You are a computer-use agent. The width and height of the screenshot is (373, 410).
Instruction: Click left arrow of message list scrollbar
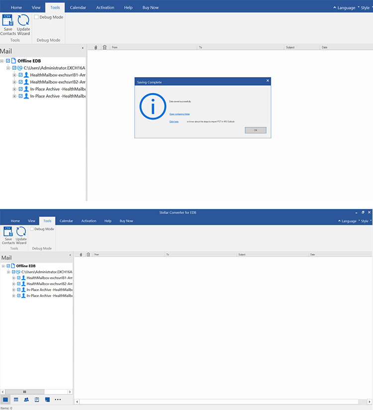tap(77, 402)
